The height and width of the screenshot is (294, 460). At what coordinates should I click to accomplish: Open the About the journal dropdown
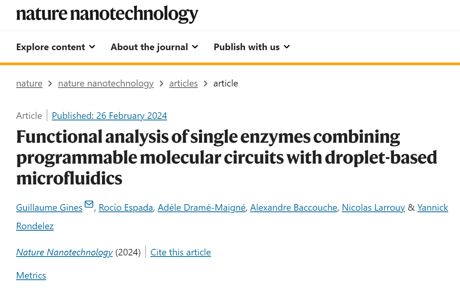[x=154, y=47]
